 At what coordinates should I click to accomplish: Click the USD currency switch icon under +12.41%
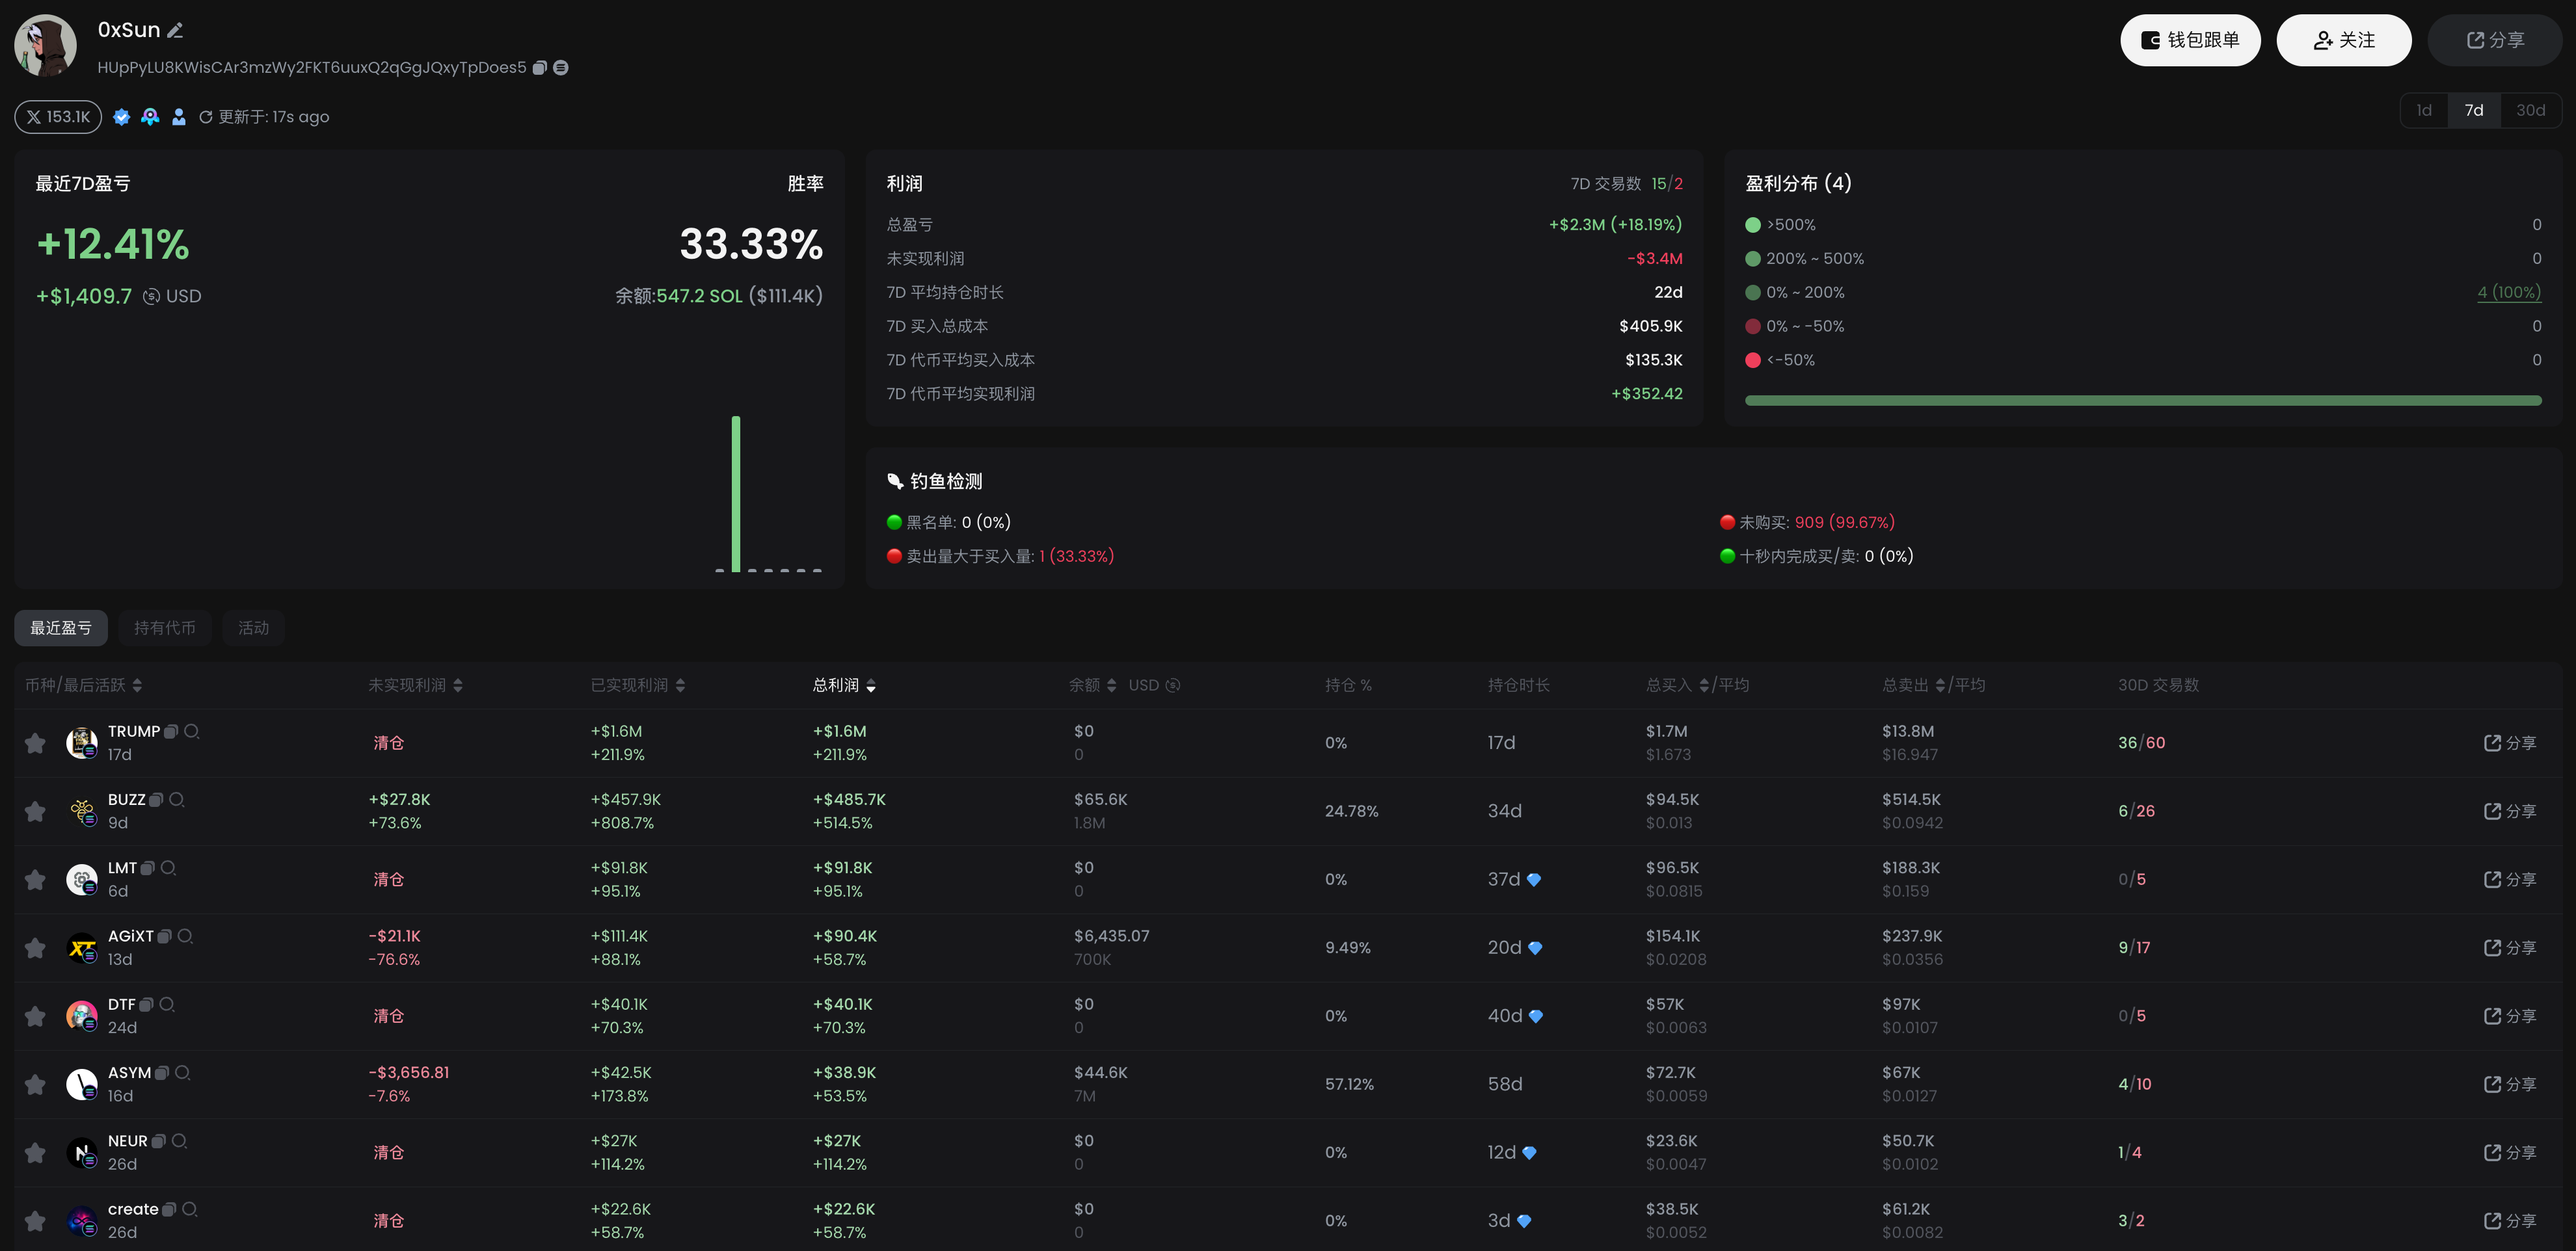151,296
